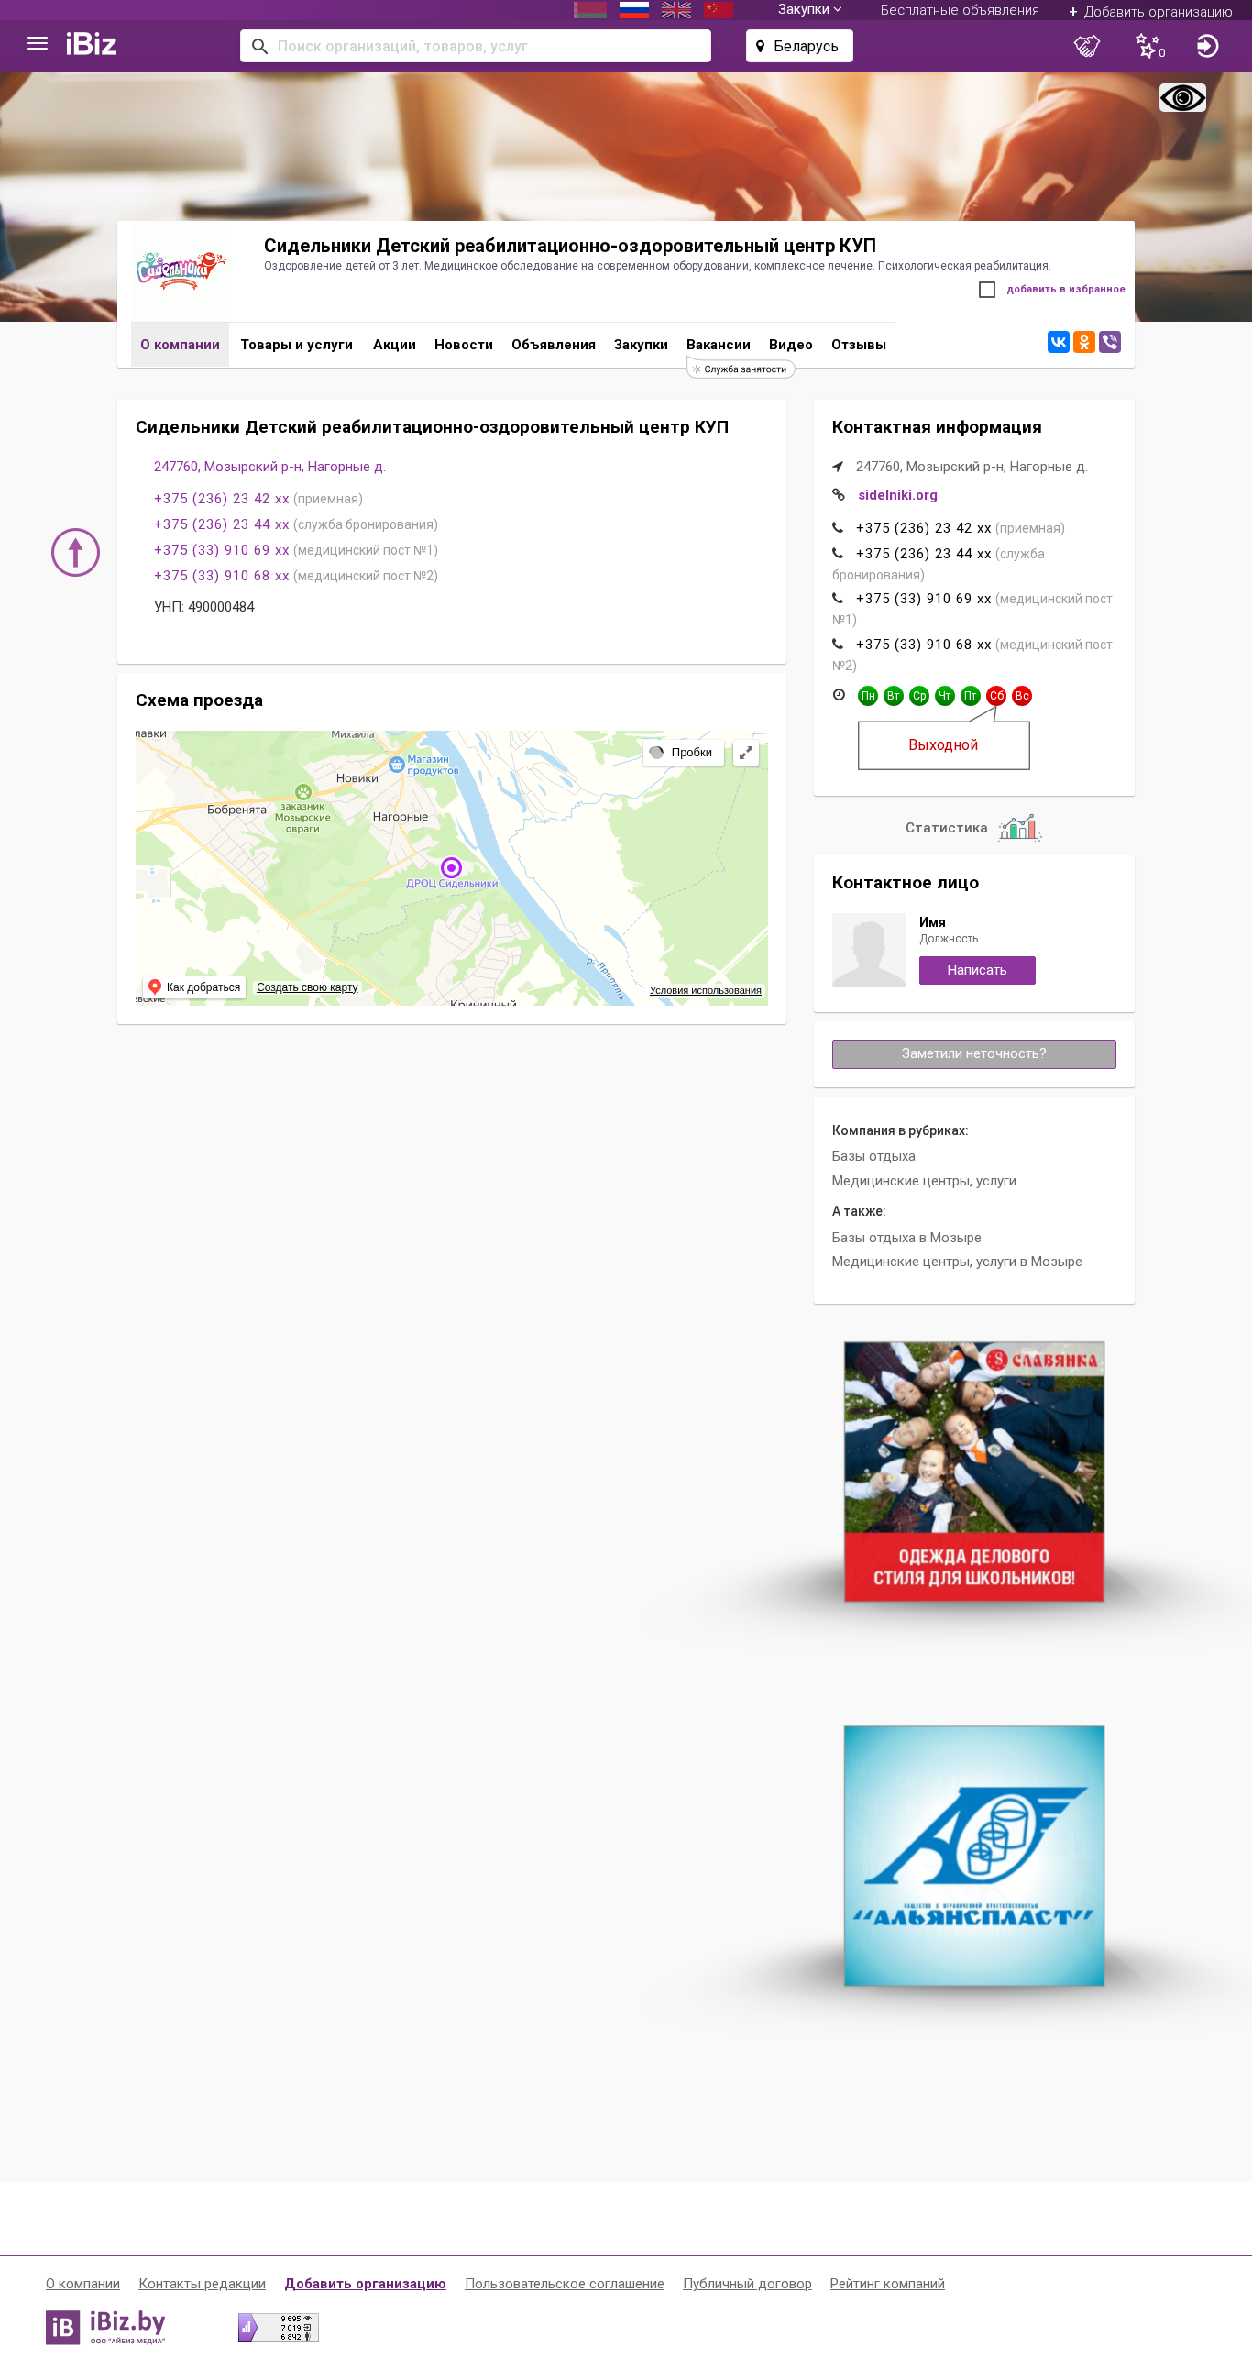Click the Написать button
Screen dimensions: 1252x2370
[x=977, y=971]
